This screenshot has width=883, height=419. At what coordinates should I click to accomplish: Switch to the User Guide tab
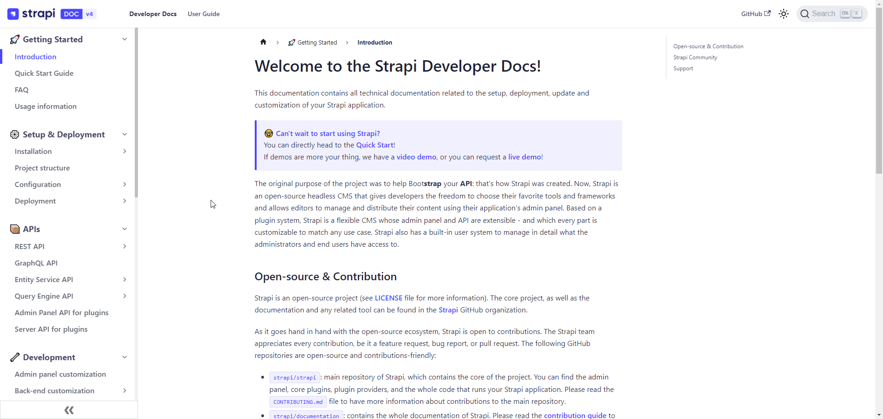point(203,14)
